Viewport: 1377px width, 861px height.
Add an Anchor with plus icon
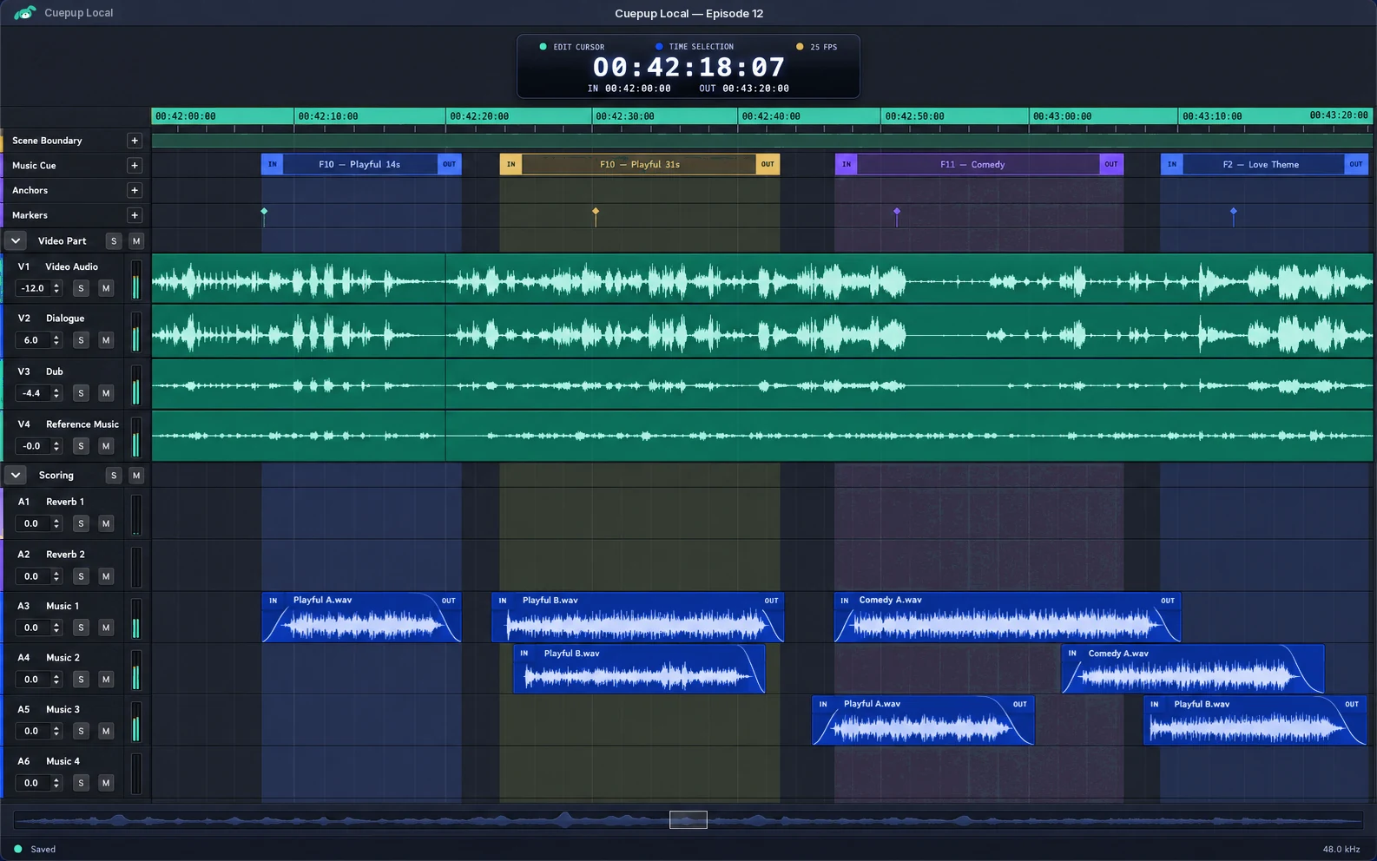point(135,190)
